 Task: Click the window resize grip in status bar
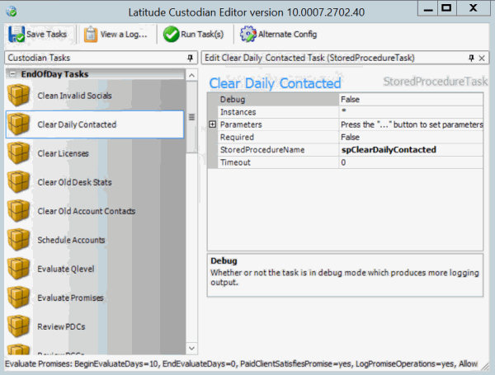(x=485, y=366)
